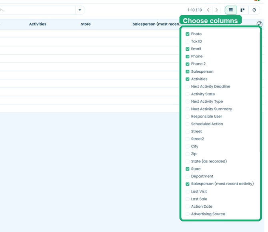Open search options dropdown arrow
268x232 pixels.
click(80, 10)
